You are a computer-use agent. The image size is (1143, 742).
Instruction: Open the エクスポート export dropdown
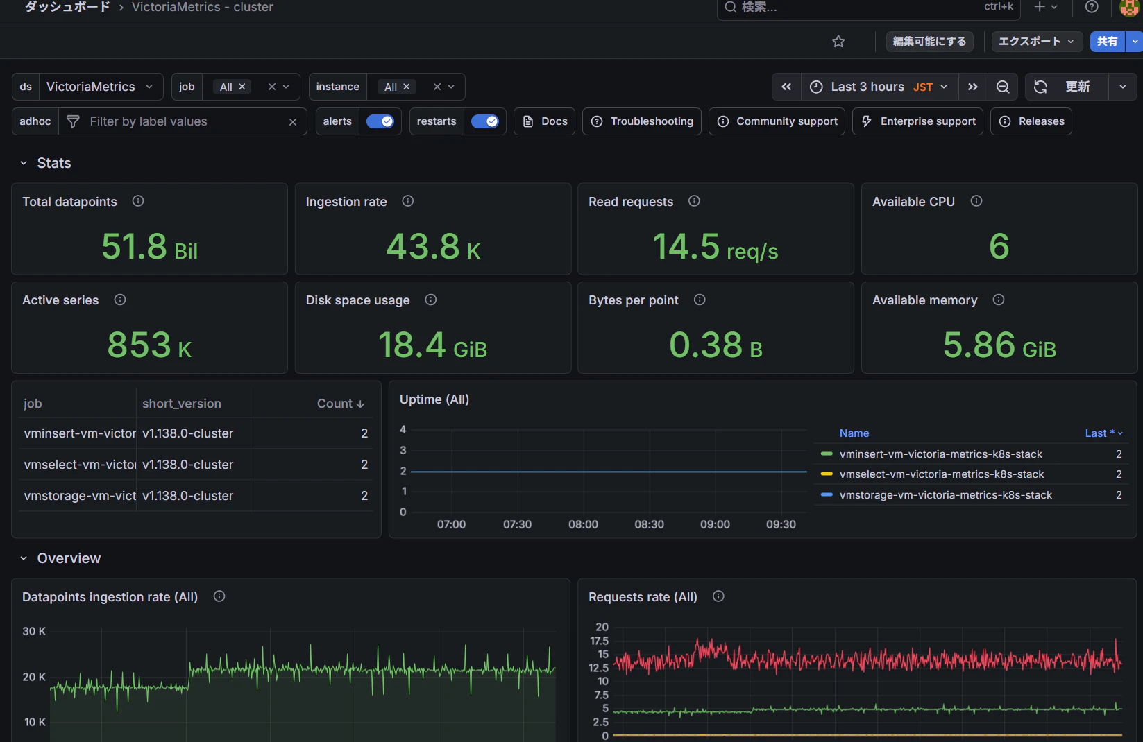pyautogui.click(x=1037, y=42)
